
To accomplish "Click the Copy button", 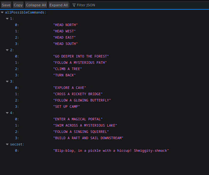I will 18,5.
